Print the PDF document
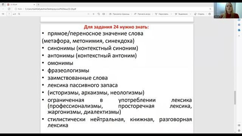This screenshot has width=242, height=136. [209, 14]
